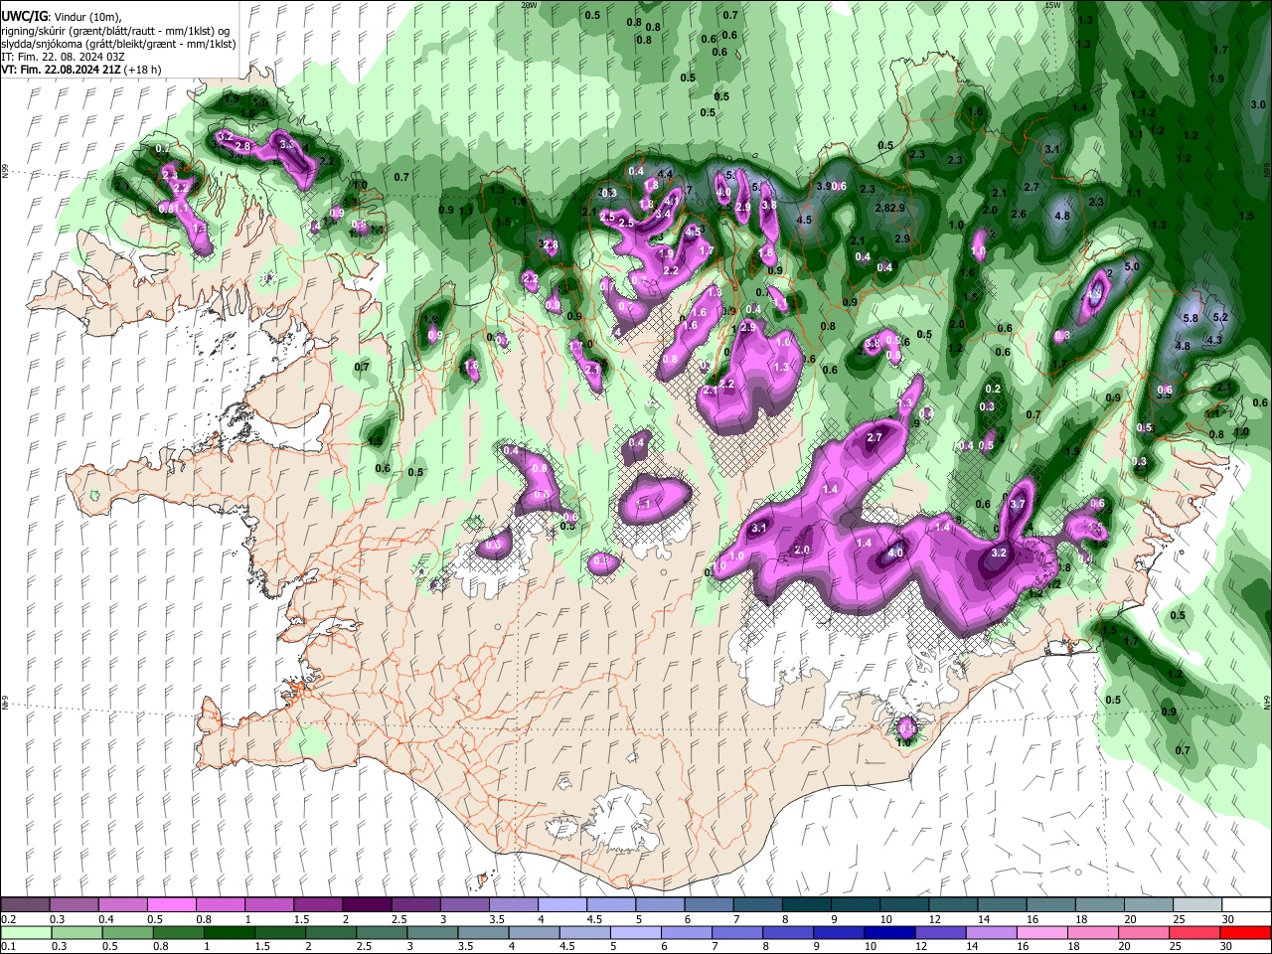
Task: Click the snow-scale swatch starting at 0.2
Action: coord(25,904)
